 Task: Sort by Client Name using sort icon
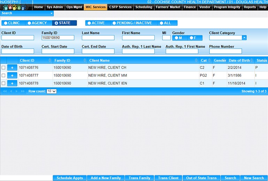pos(196,61)
